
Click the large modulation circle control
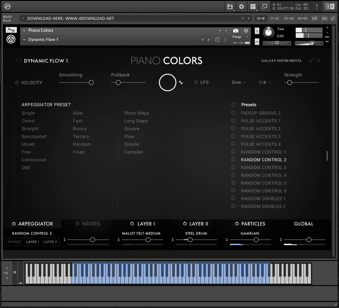pos(168,82)
